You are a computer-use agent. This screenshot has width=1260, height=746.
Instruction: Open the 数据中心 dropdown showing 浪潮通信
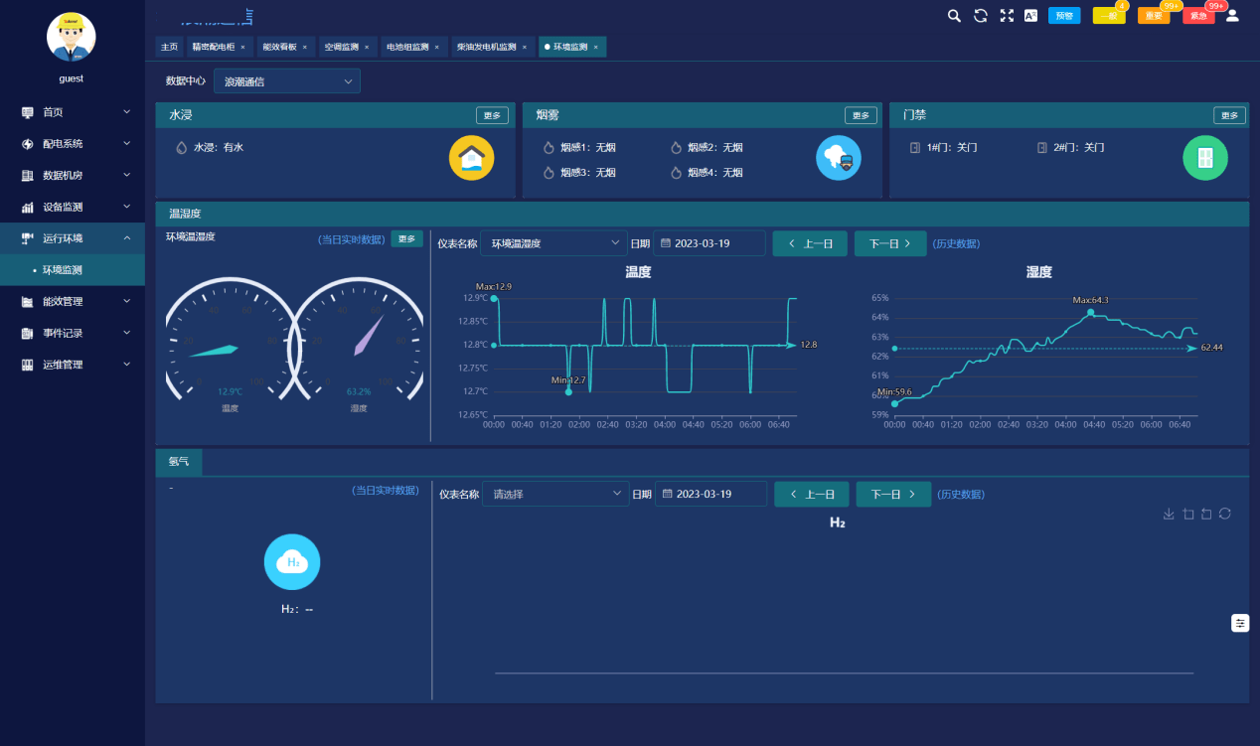coord(287,81)
